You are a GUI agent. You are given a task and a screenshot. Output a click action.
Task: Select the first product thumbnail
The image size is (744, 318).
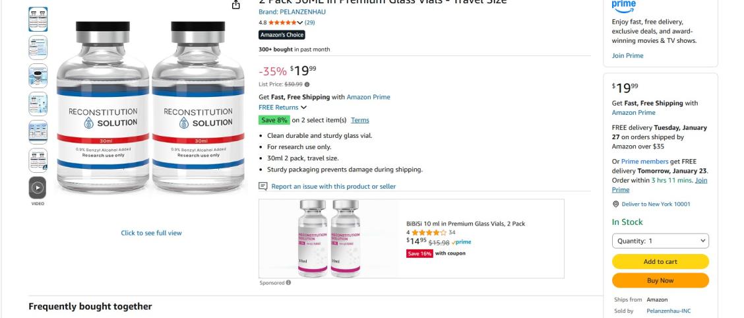pos(38,19)
